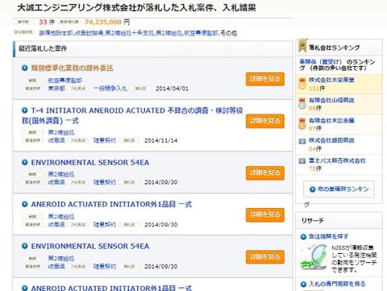Open the 発注機関を探す research link
387x291 pixels.
[328, 236]
